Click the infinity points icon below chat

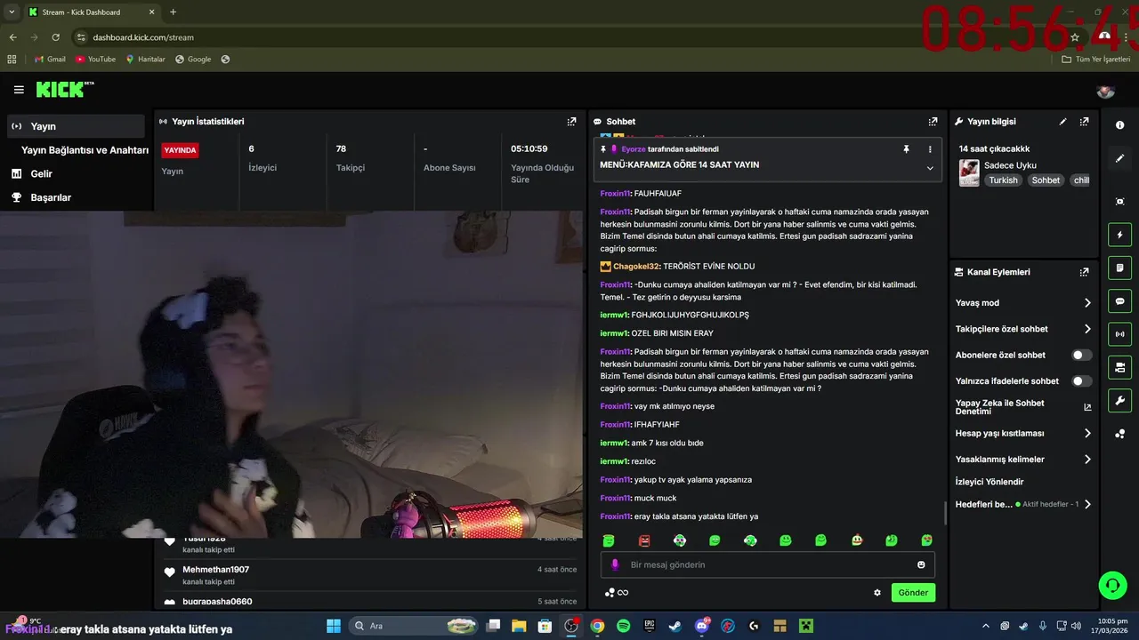tap(617, 593)
